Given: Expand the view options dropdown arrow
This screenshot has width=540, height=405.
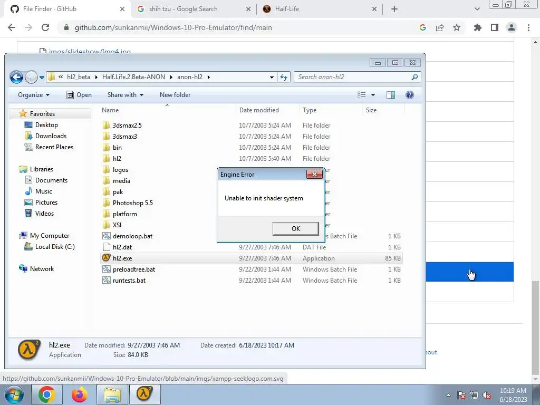Looking at the screenshot, I should pyautogui.click(x=373, y=95).
